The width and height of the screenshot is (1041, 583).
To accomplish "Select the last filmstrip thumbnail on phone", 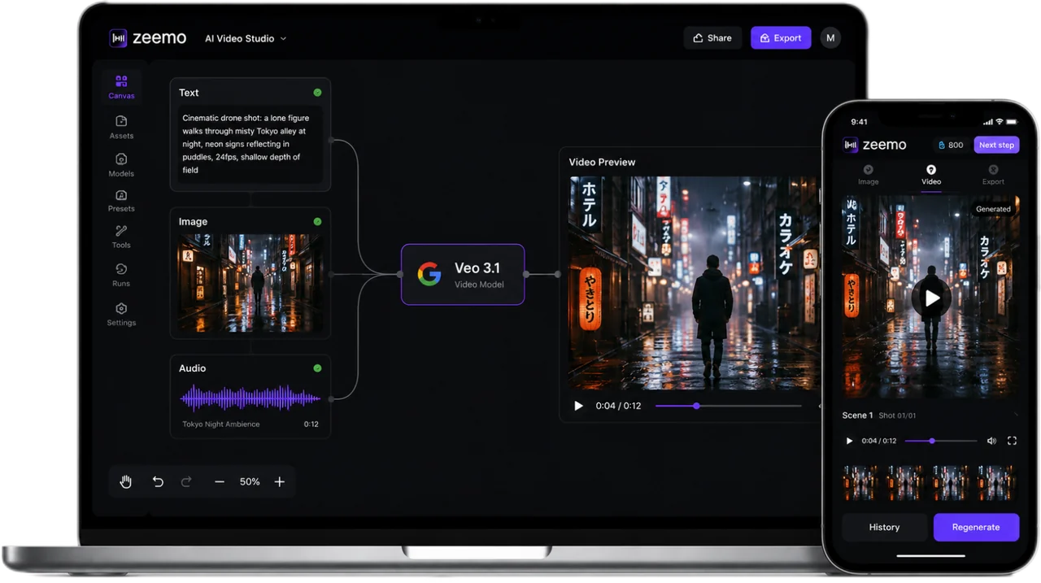I will tap(996, 482).
